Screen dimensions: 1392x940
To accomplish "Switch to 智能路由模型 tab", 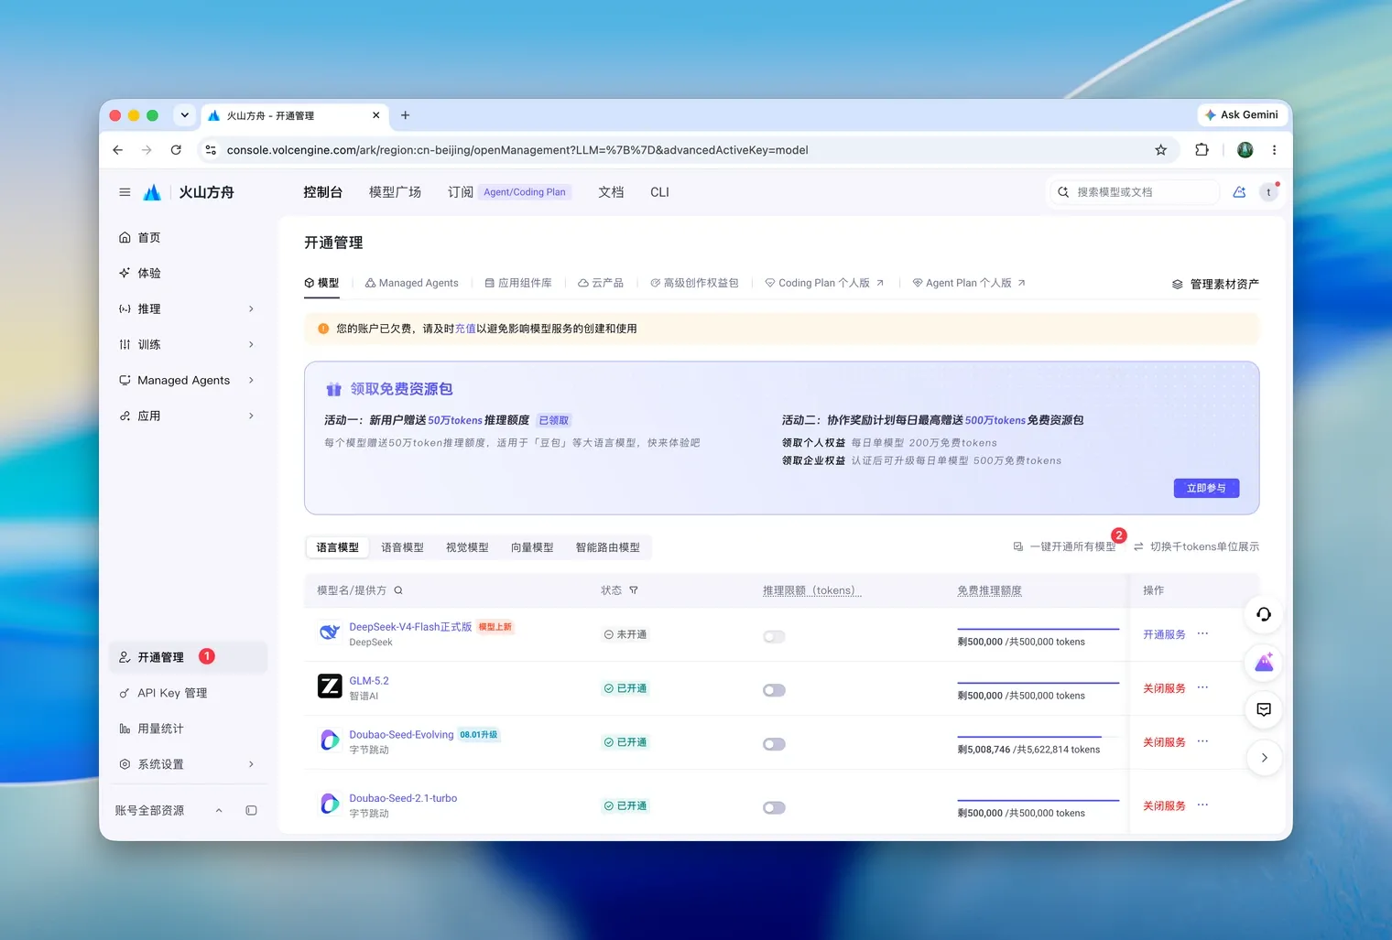I will 608,547.
